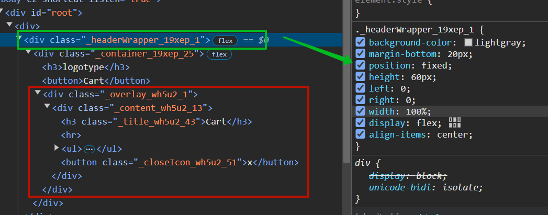Image resolution: width=548 pixels, height=215 pixels.
Task: Disable the margin-bottom property checkbox
Action: pyautogui.click(x=360, y=54)
